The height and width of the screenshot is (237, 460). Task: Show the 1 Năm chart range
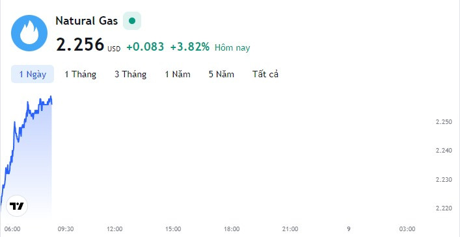tap(178, 74)
